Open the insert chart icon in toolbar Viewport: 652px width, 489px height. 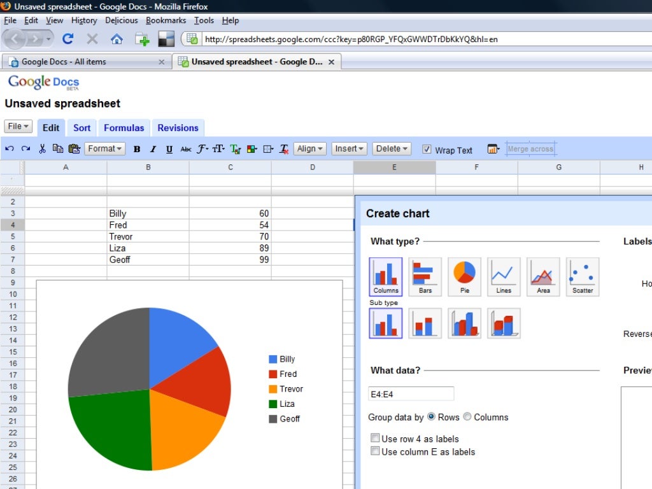[493, 148]
